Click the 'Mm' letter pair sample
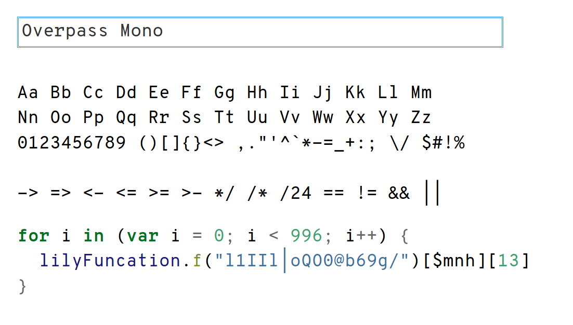 click(421, 92)
